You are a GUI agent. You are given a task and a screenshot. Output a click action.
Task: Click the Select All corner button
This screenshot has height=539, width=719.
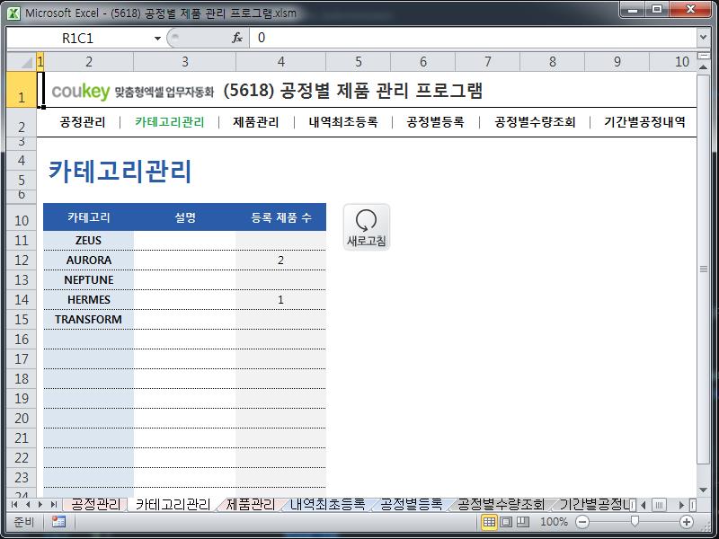21,61
